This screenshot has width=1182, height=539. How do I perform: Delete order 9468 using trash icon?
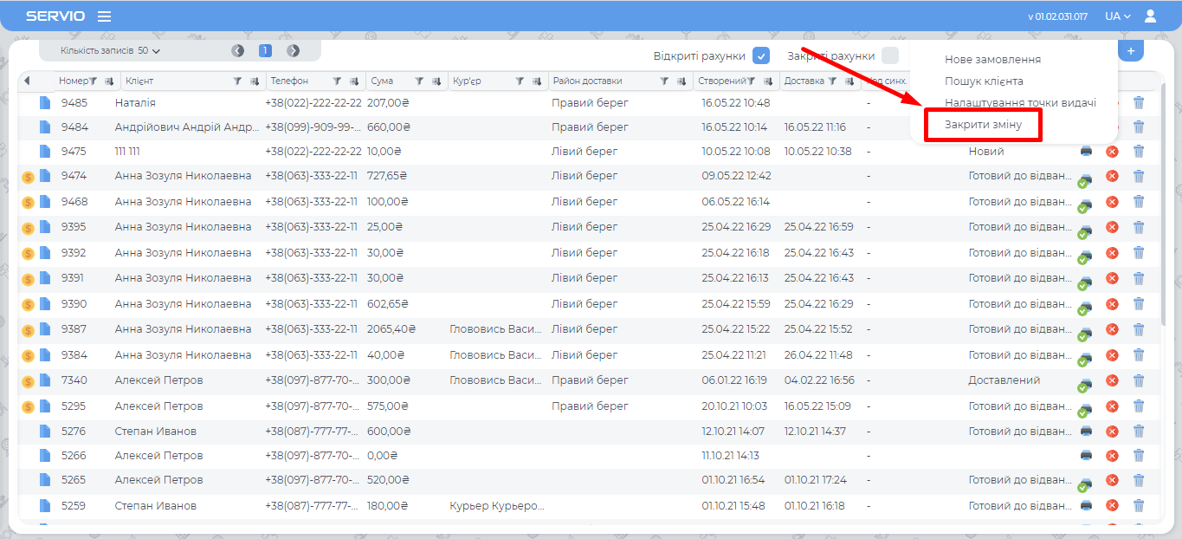coord(1139,202)
